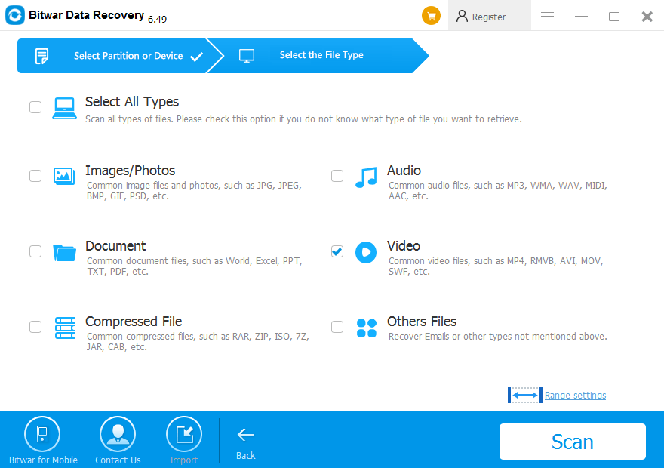Viewport: 664px width, 468px height.
Task: Click the blue folder Document icon
Action: pos(64,252)
